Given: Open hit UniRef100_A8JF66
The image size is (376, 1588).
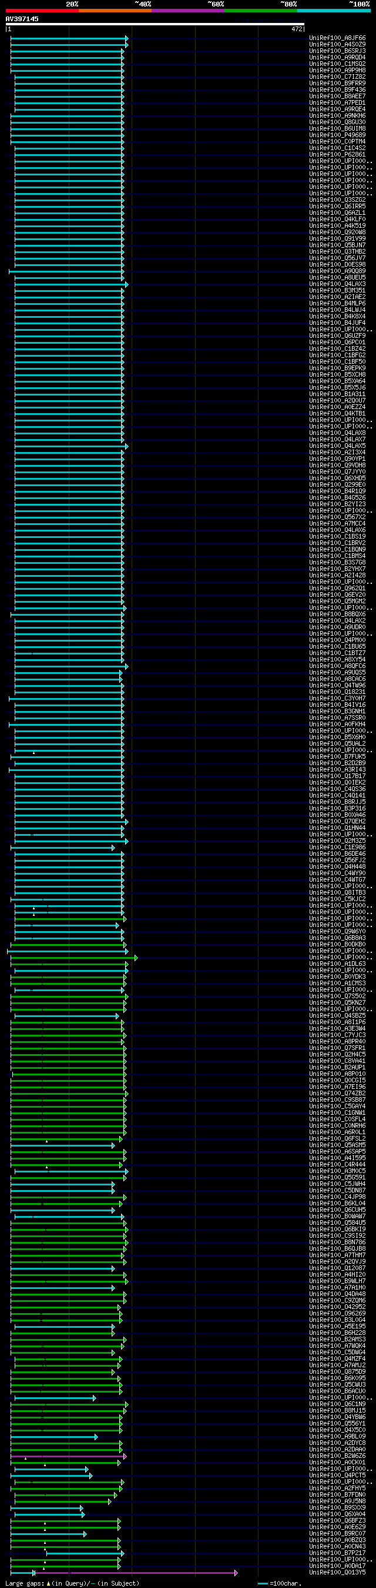Looking at the screenshot, I should [x=337, y=38].
